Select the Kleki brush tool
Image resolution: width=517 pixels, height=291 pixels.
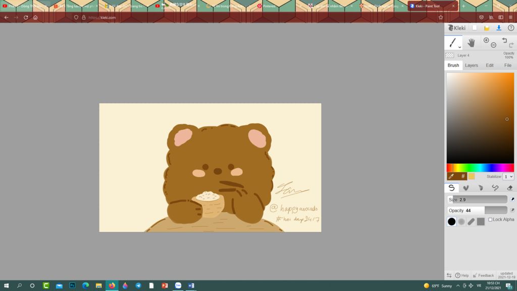[452, 42]
